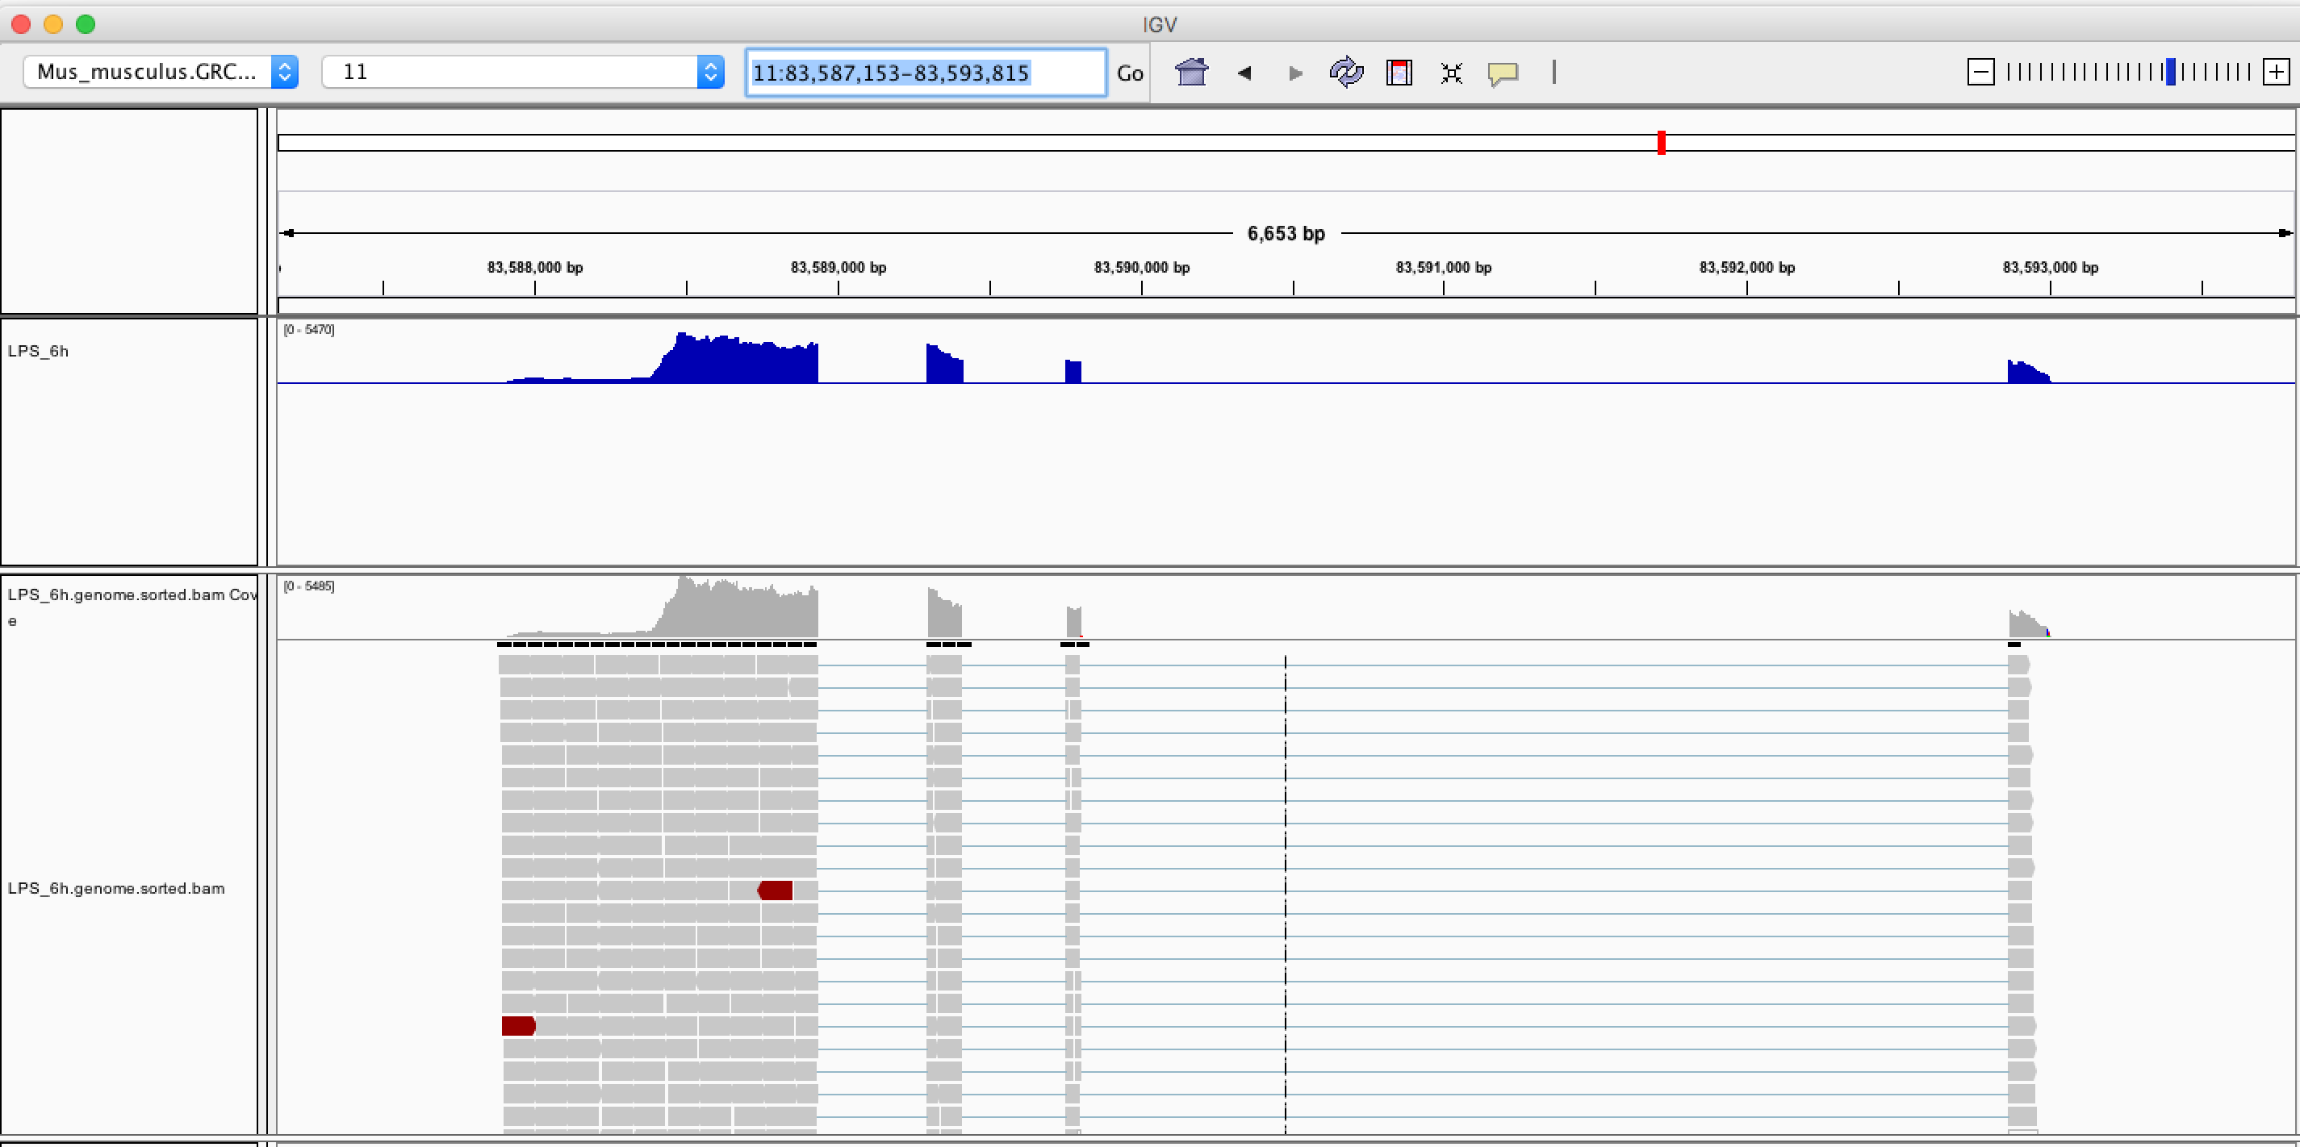The image size is (2300, 1147).
Task: Toggle the yellow popup behavior speech bubble
Action: (1503, 73)
